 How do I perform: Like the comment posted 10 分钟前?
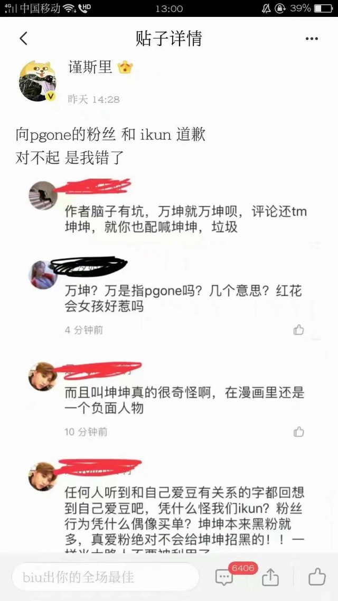click(298, 432)
